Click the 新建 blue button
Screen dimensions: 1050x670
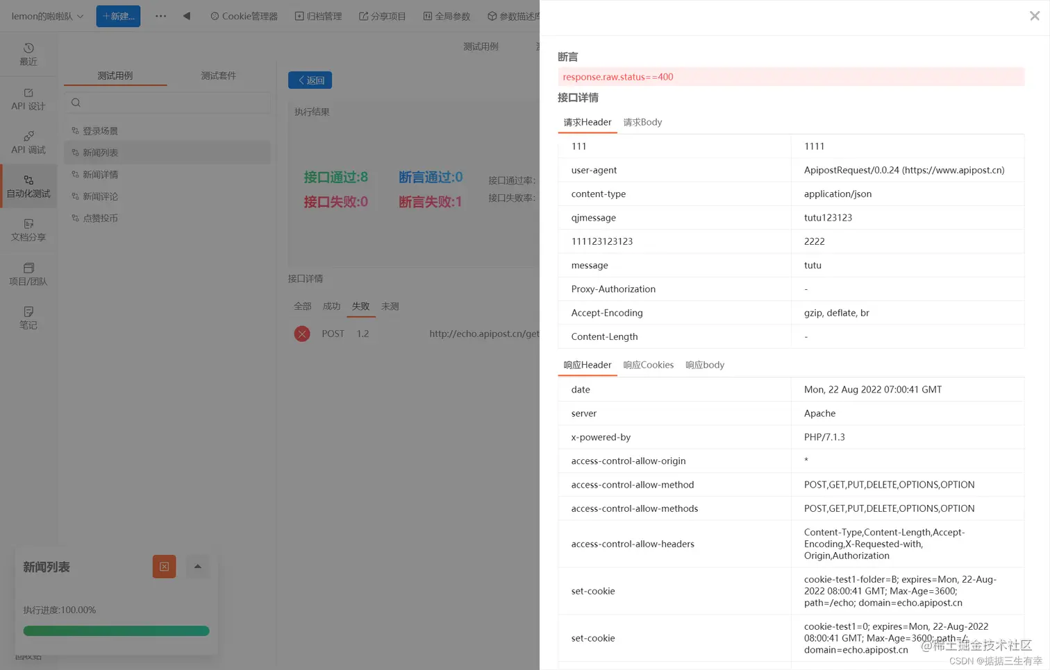pos(118,16)
